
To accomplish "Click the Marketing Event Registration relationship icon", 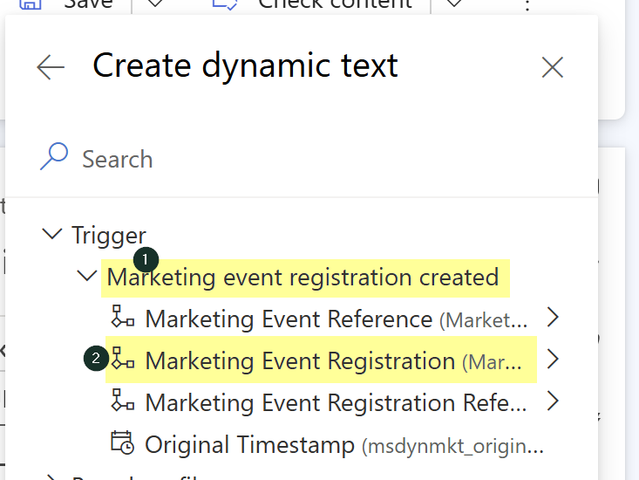I will coord(123,360).
